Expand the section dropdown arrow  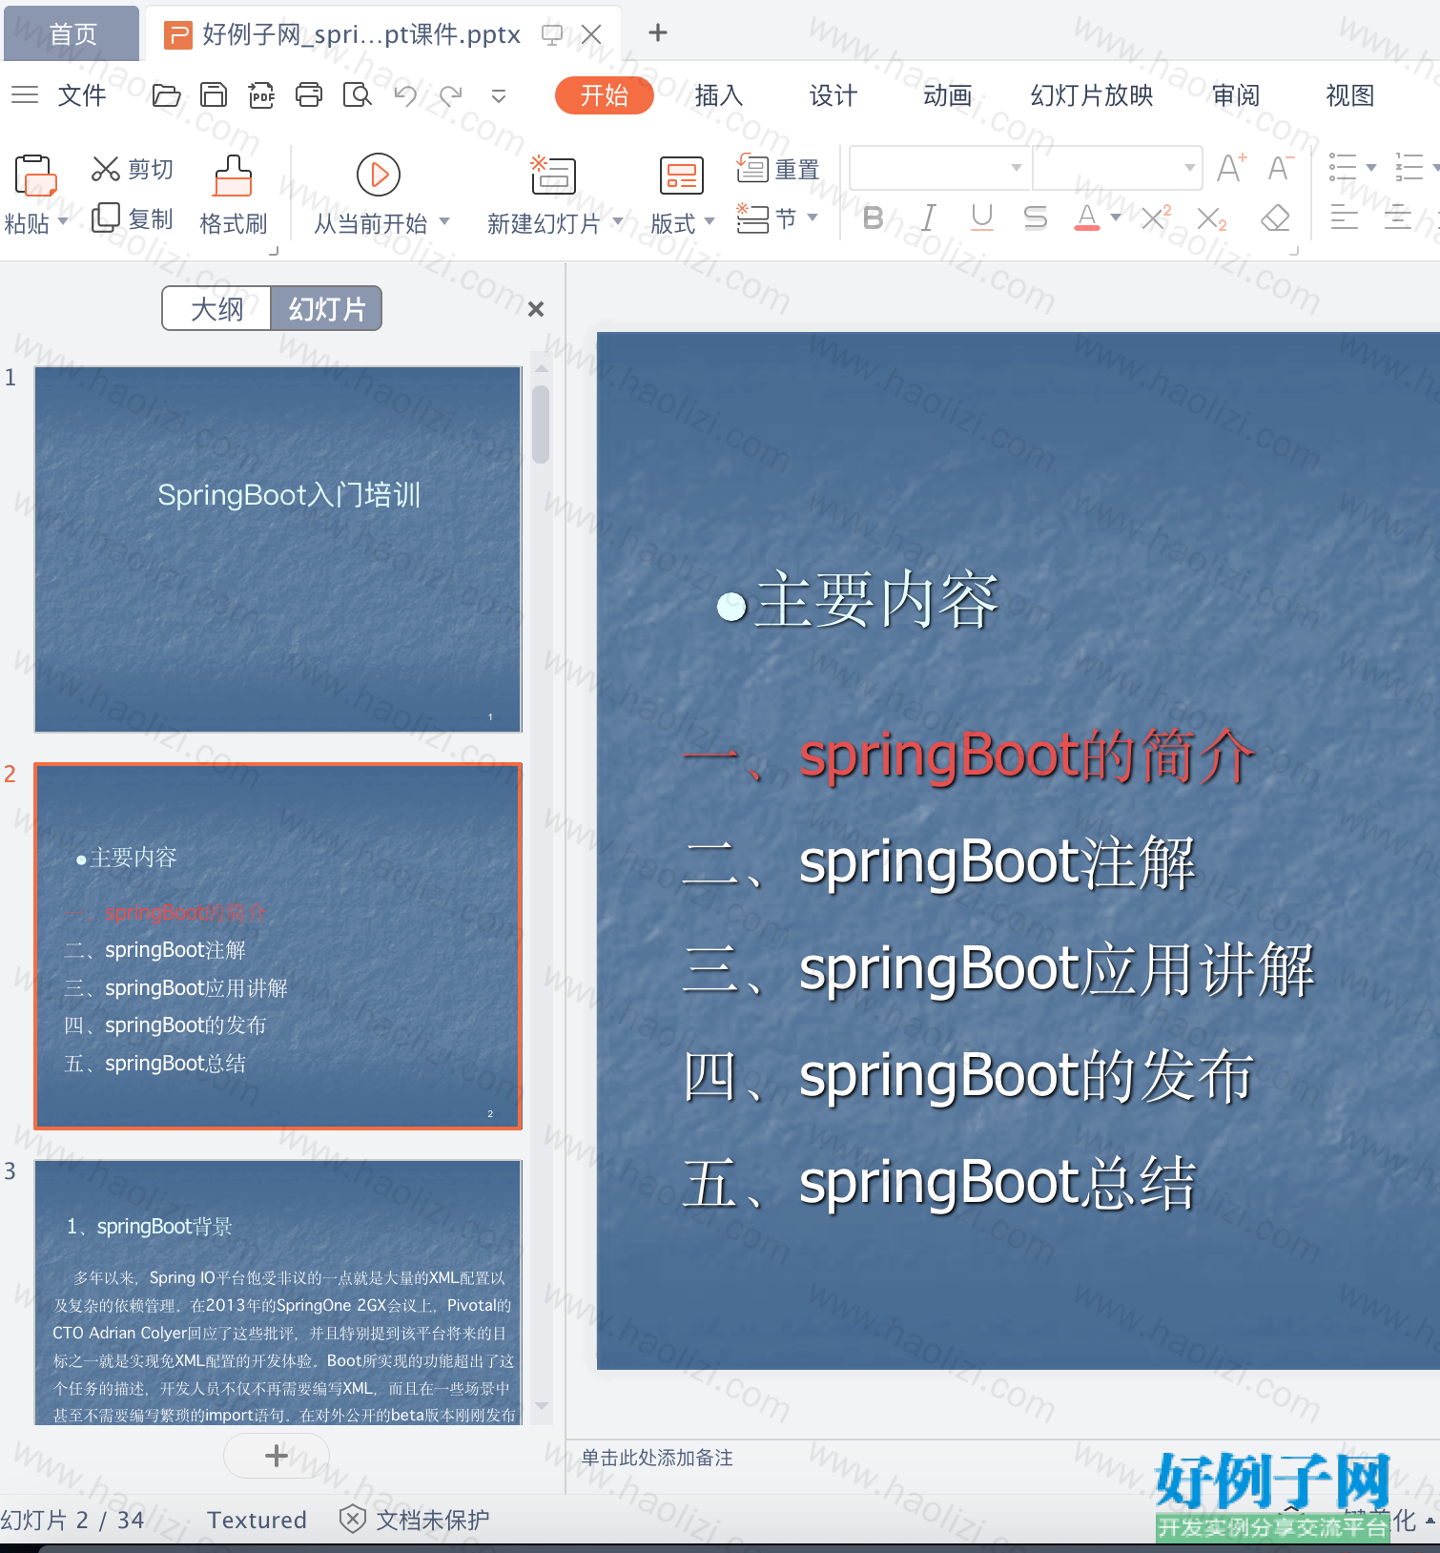813,217
